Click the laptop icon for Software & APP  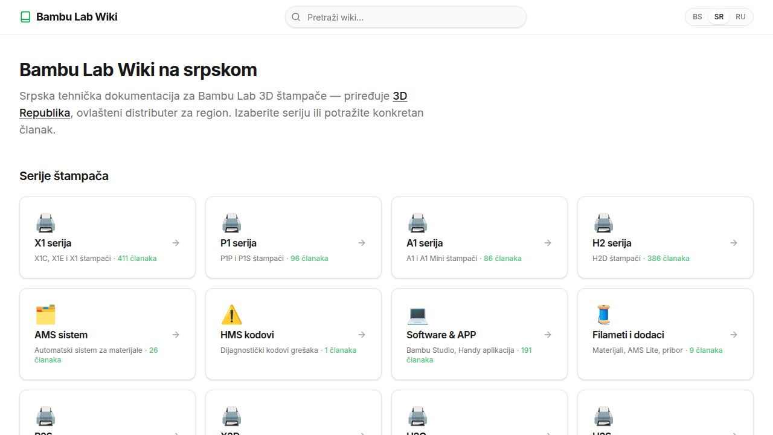pos(417,314)
